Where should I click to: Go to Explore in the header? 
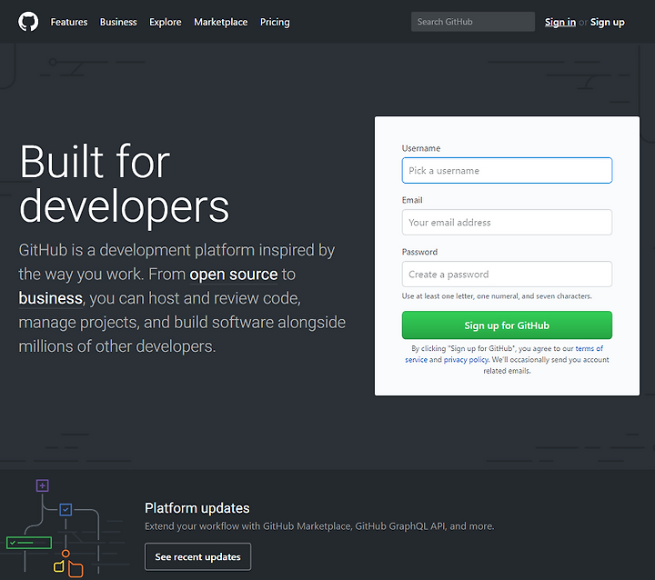coord(166,22)
